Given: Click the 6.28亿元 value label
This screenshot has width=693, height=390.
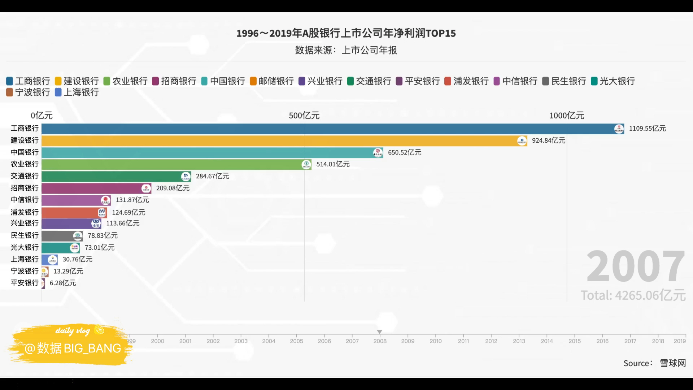Looking at the screenshot, I should pos(63,283).
